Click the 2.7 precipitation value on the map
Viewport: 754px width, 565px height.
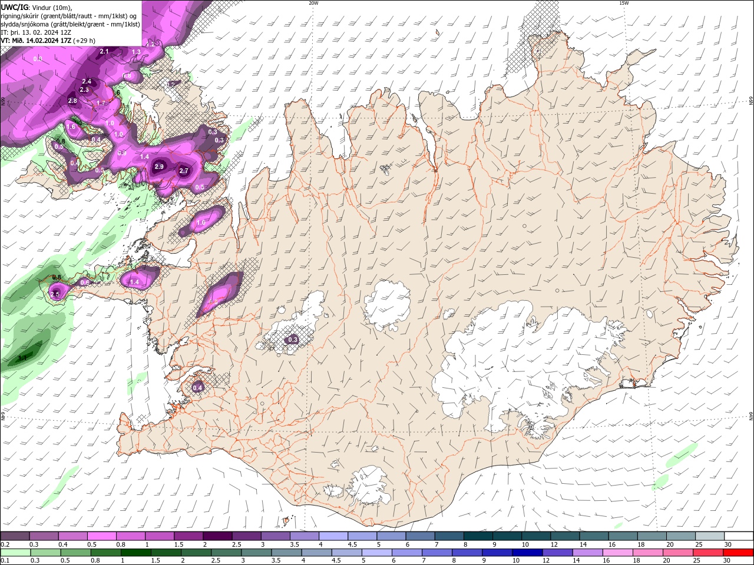click(x=183, y=171)
